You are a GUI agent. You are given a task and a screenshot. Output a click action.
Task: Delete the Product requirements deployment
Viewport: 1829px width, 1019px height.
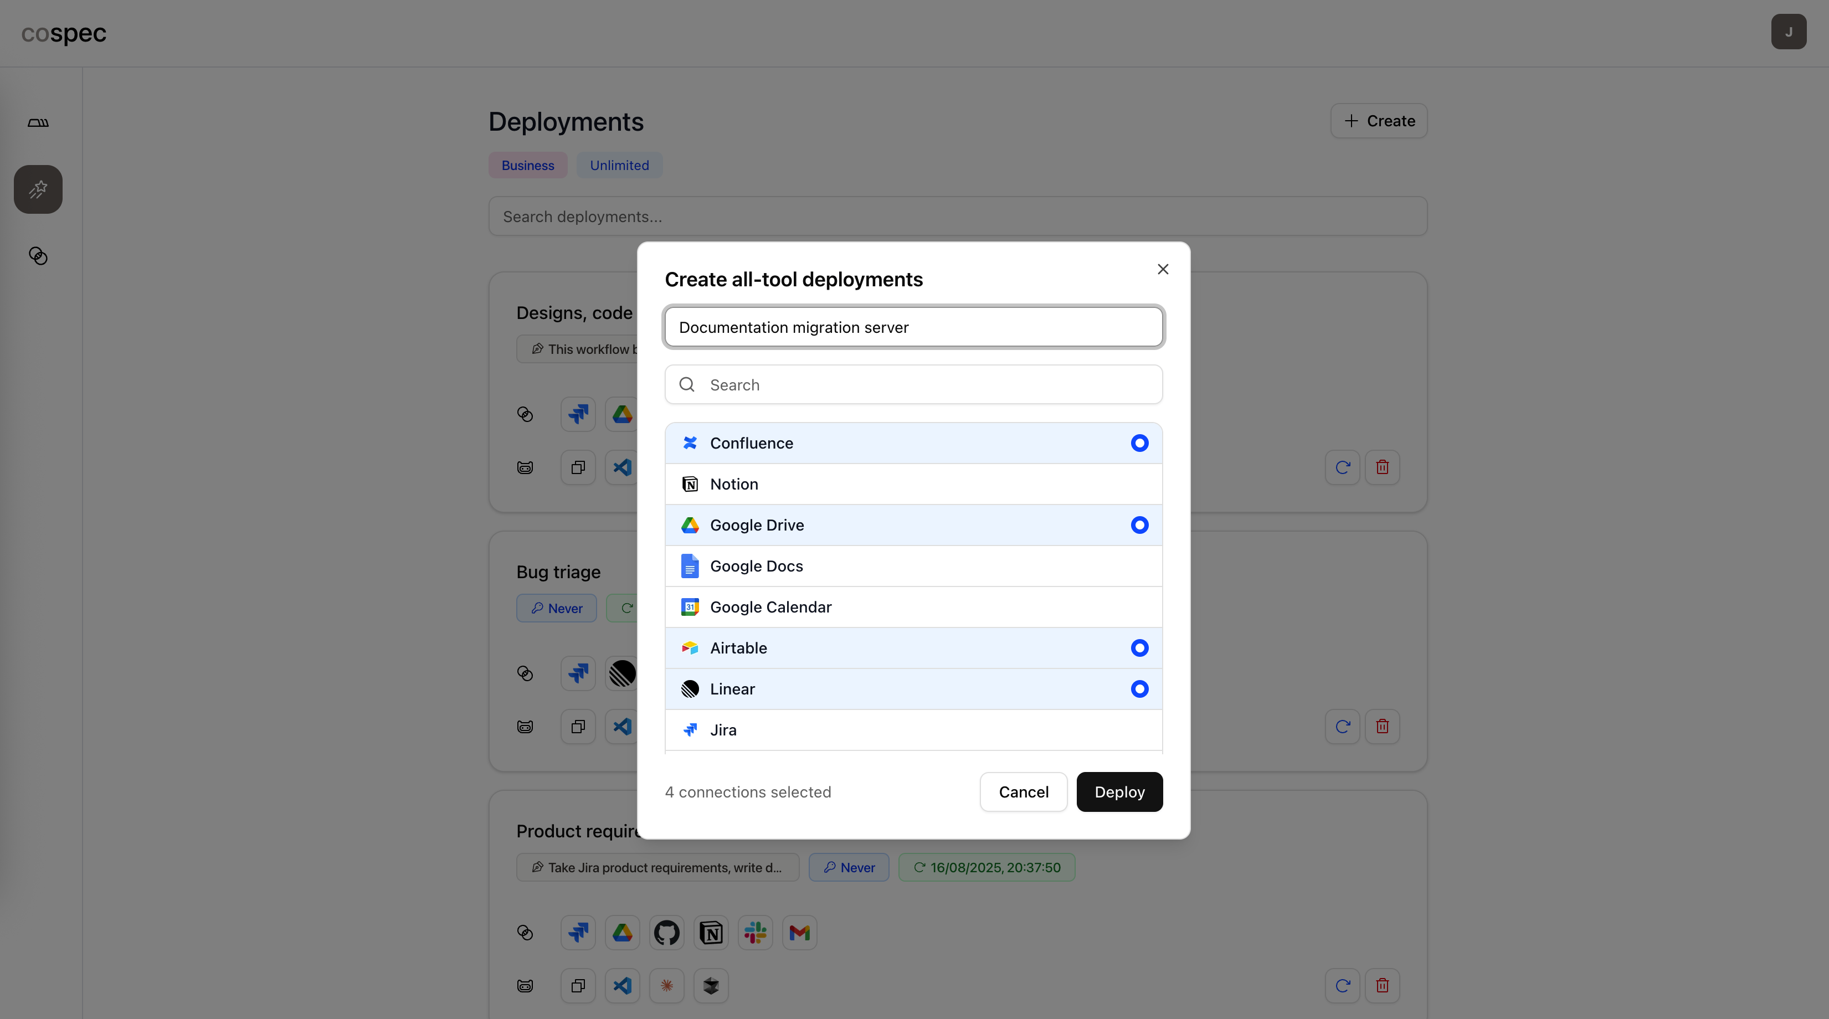pos(1381,986)
